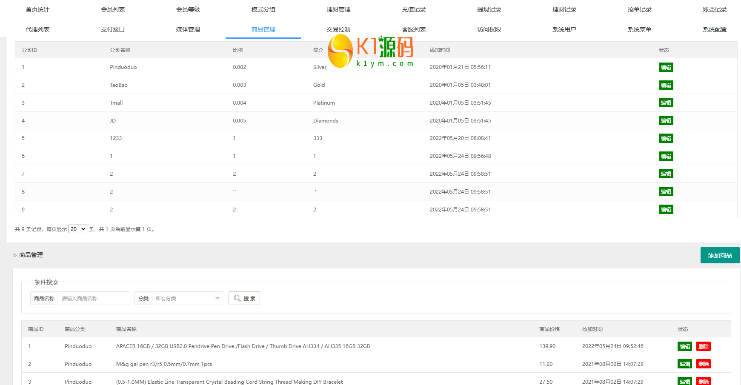Open the 媒体管理 menu item
741x385 pixels.
[188, 29]
